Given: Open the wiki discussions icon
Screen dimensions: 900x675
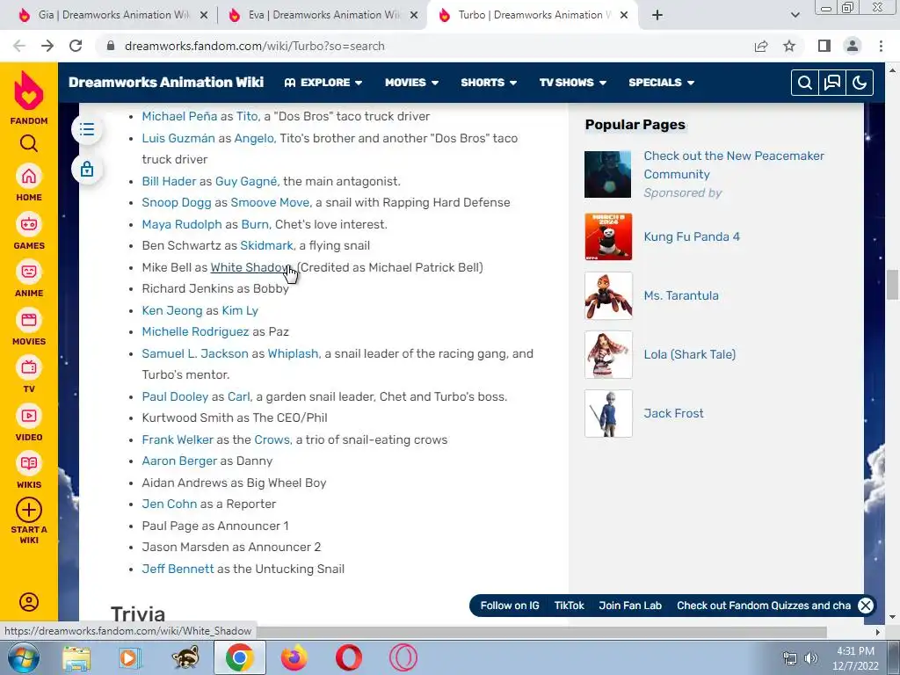Looking at the screenshot, I should coord(831,83).
